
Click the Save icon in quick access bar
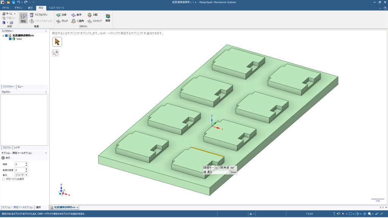(x=13, y=2)
